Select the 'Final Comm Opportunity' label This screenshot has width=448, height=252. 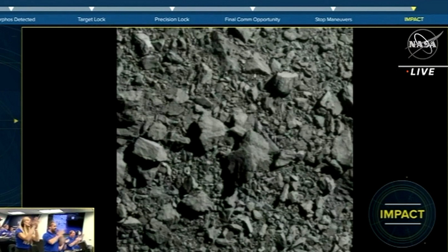[x=252, y=20]
